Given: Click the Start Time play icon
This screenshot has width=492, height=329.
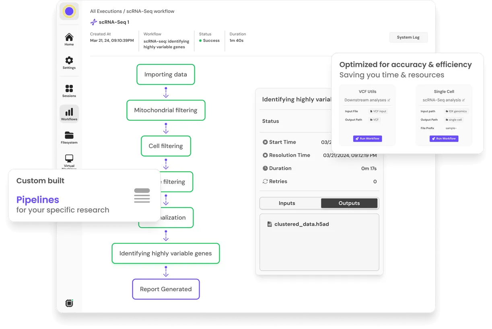Looking at the screenshot, I should click(x=265, y=142).
